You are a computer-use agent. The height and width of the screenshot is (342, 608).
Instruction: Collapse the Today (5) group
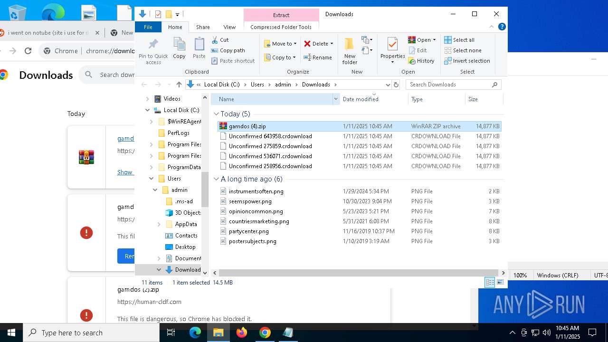pyautogui.click(x=216, y=114)
